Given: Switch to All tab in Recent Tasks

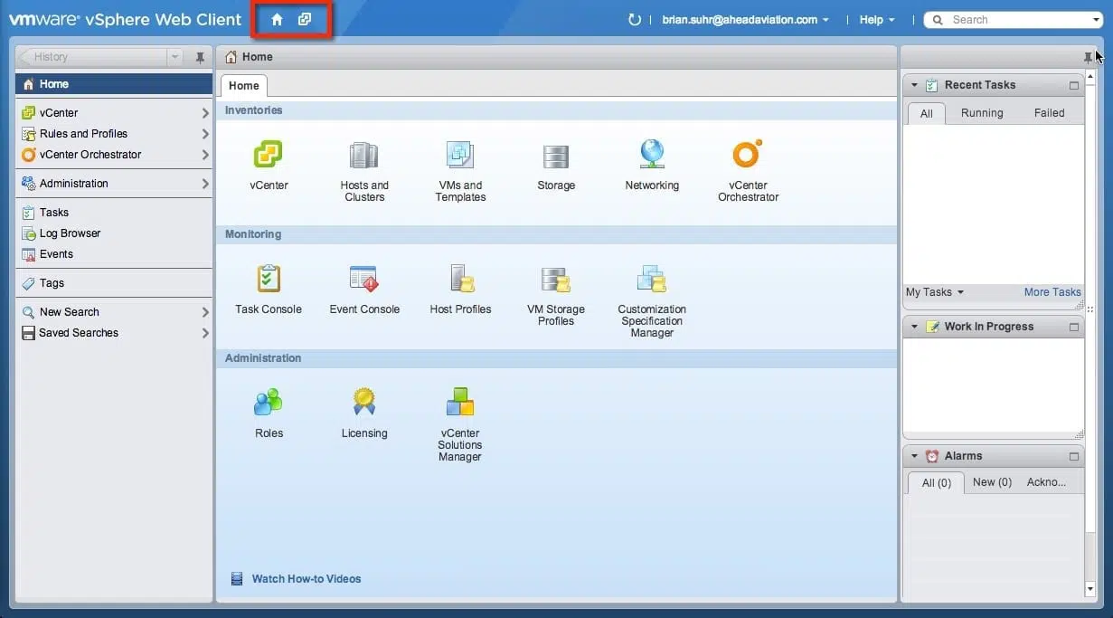Looking at the screenshot, I should [927, 113].
